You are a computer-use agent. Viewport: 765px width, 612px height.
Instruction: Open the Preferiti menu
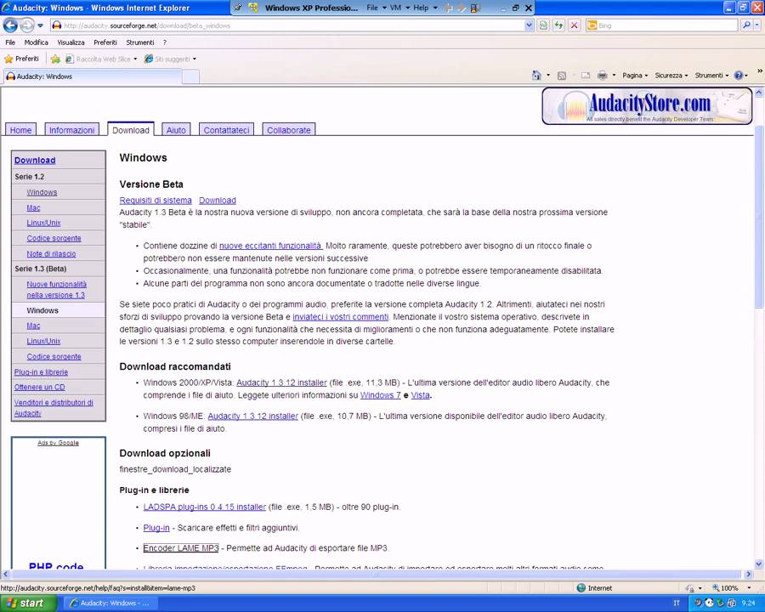click(x=105, y=42)
